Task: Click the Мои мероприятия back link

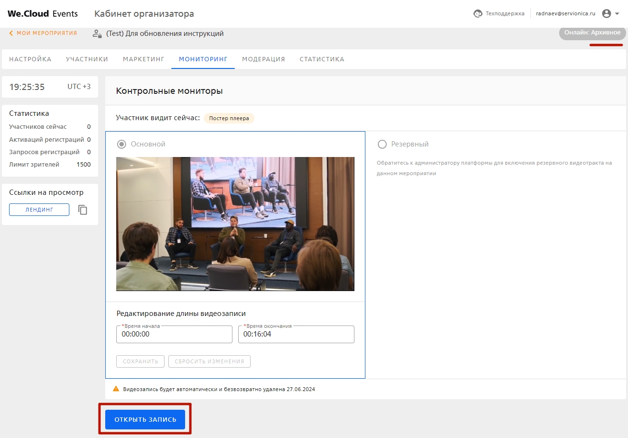Action: (x=47, y=33)
